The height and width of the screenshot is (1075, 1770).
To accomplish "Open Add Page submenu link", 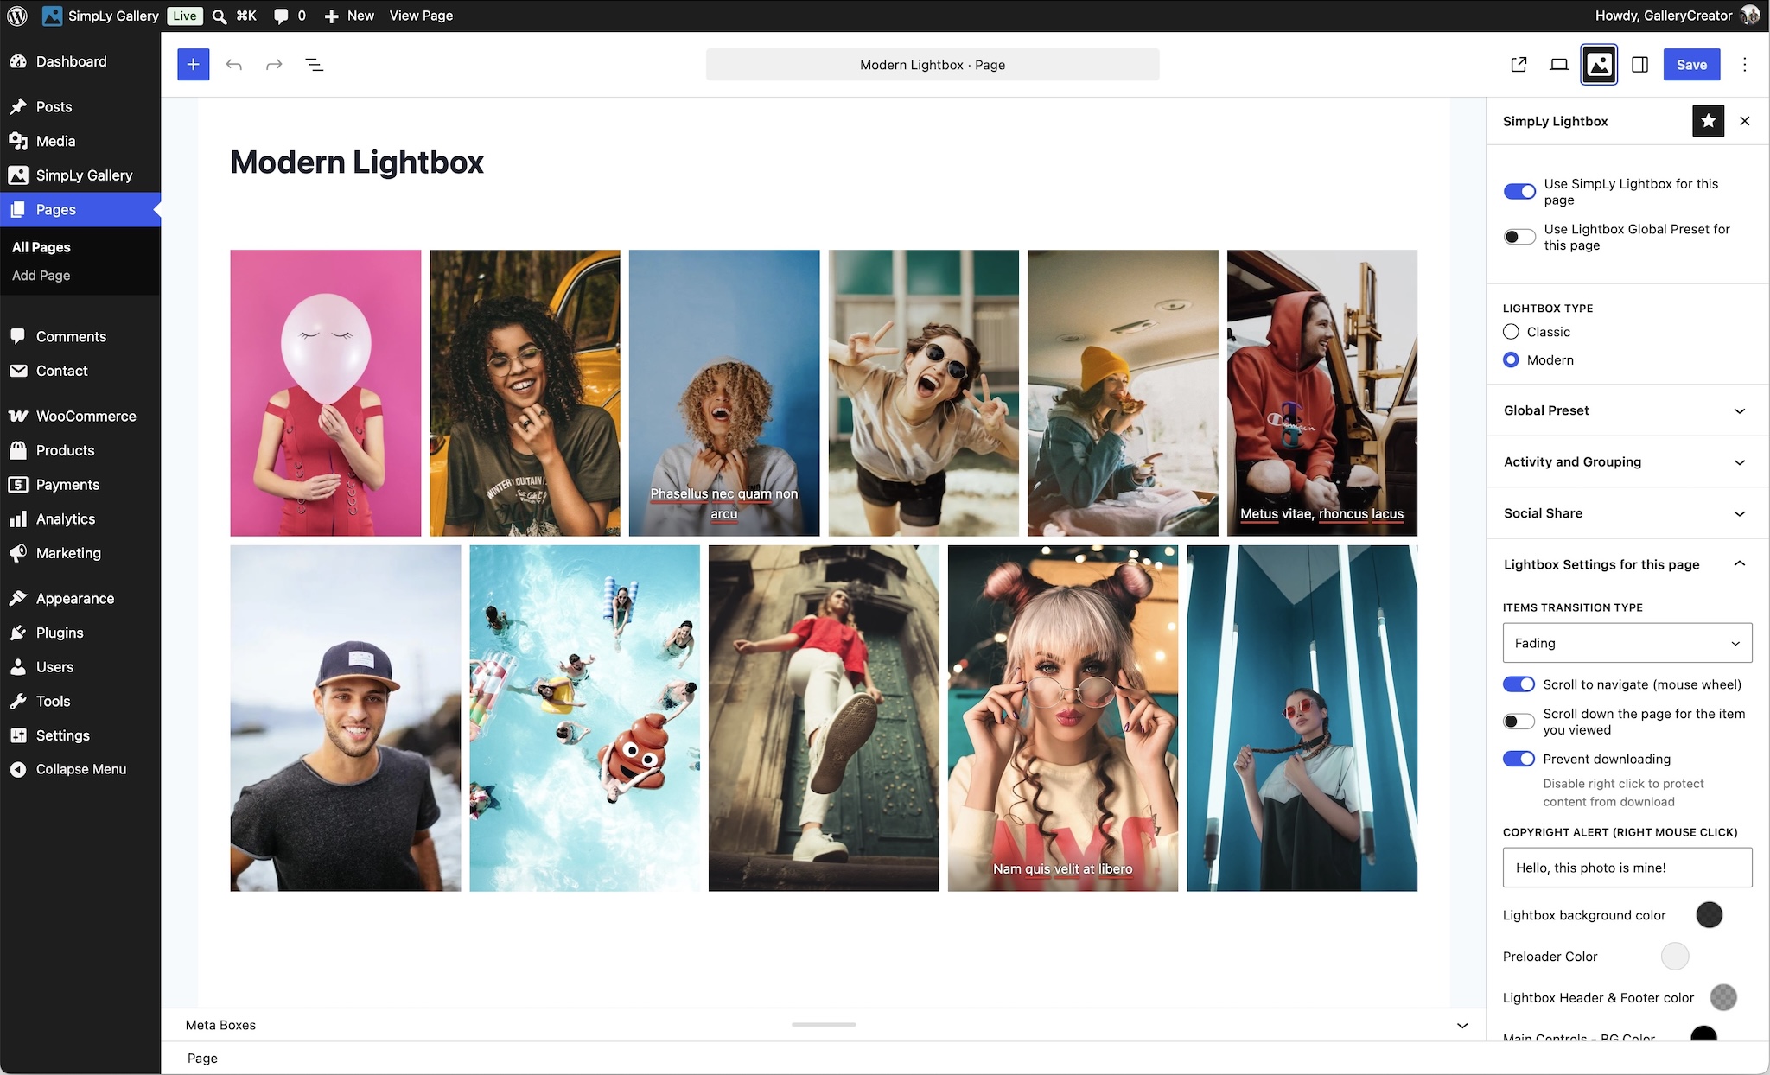I will [x=41, y=276].
